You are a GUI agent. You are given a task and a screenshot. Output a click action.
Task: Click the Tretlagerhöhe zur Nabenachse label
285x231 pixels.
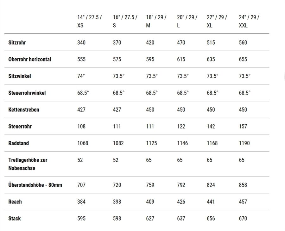click(28, 164)
